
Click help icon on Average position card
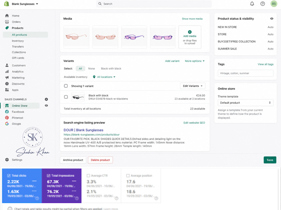[x=156, y=199]
